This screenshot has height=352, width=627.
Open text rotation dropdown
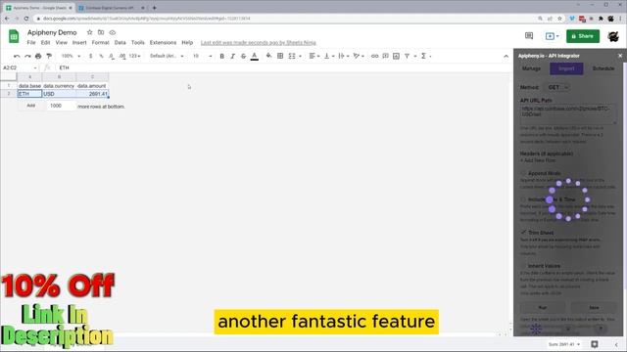coord(358,57)
